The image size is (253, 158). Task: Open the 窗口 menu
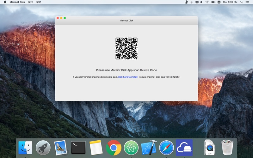30,2
